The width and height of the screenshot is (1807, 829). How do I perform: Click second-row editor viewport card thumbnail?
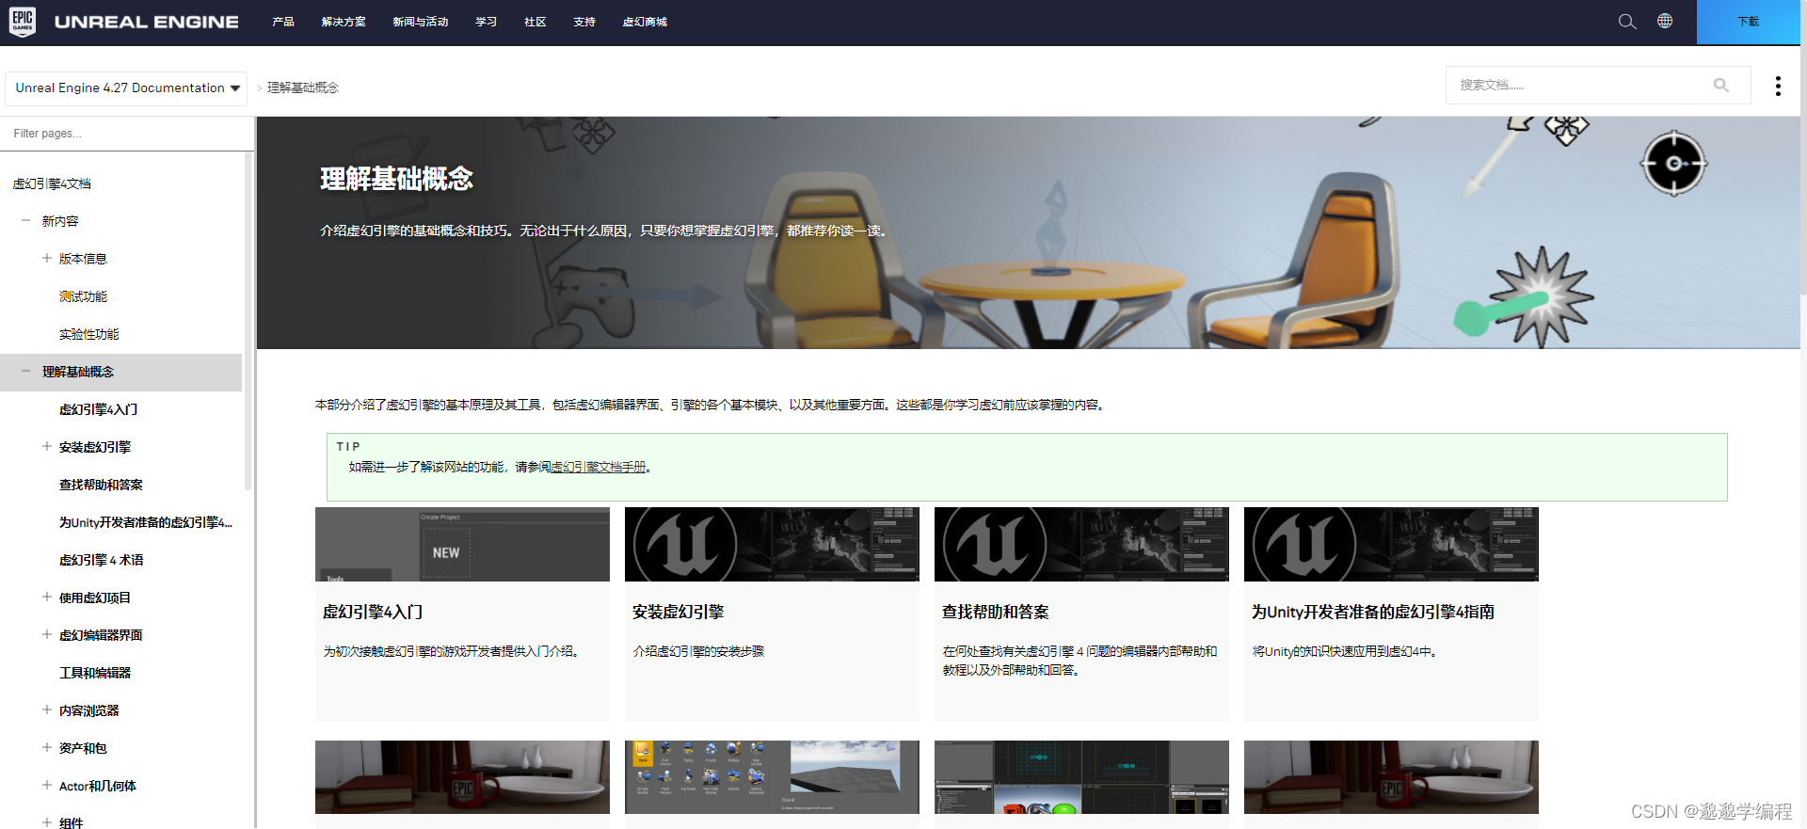click(x=1081, y=777)
